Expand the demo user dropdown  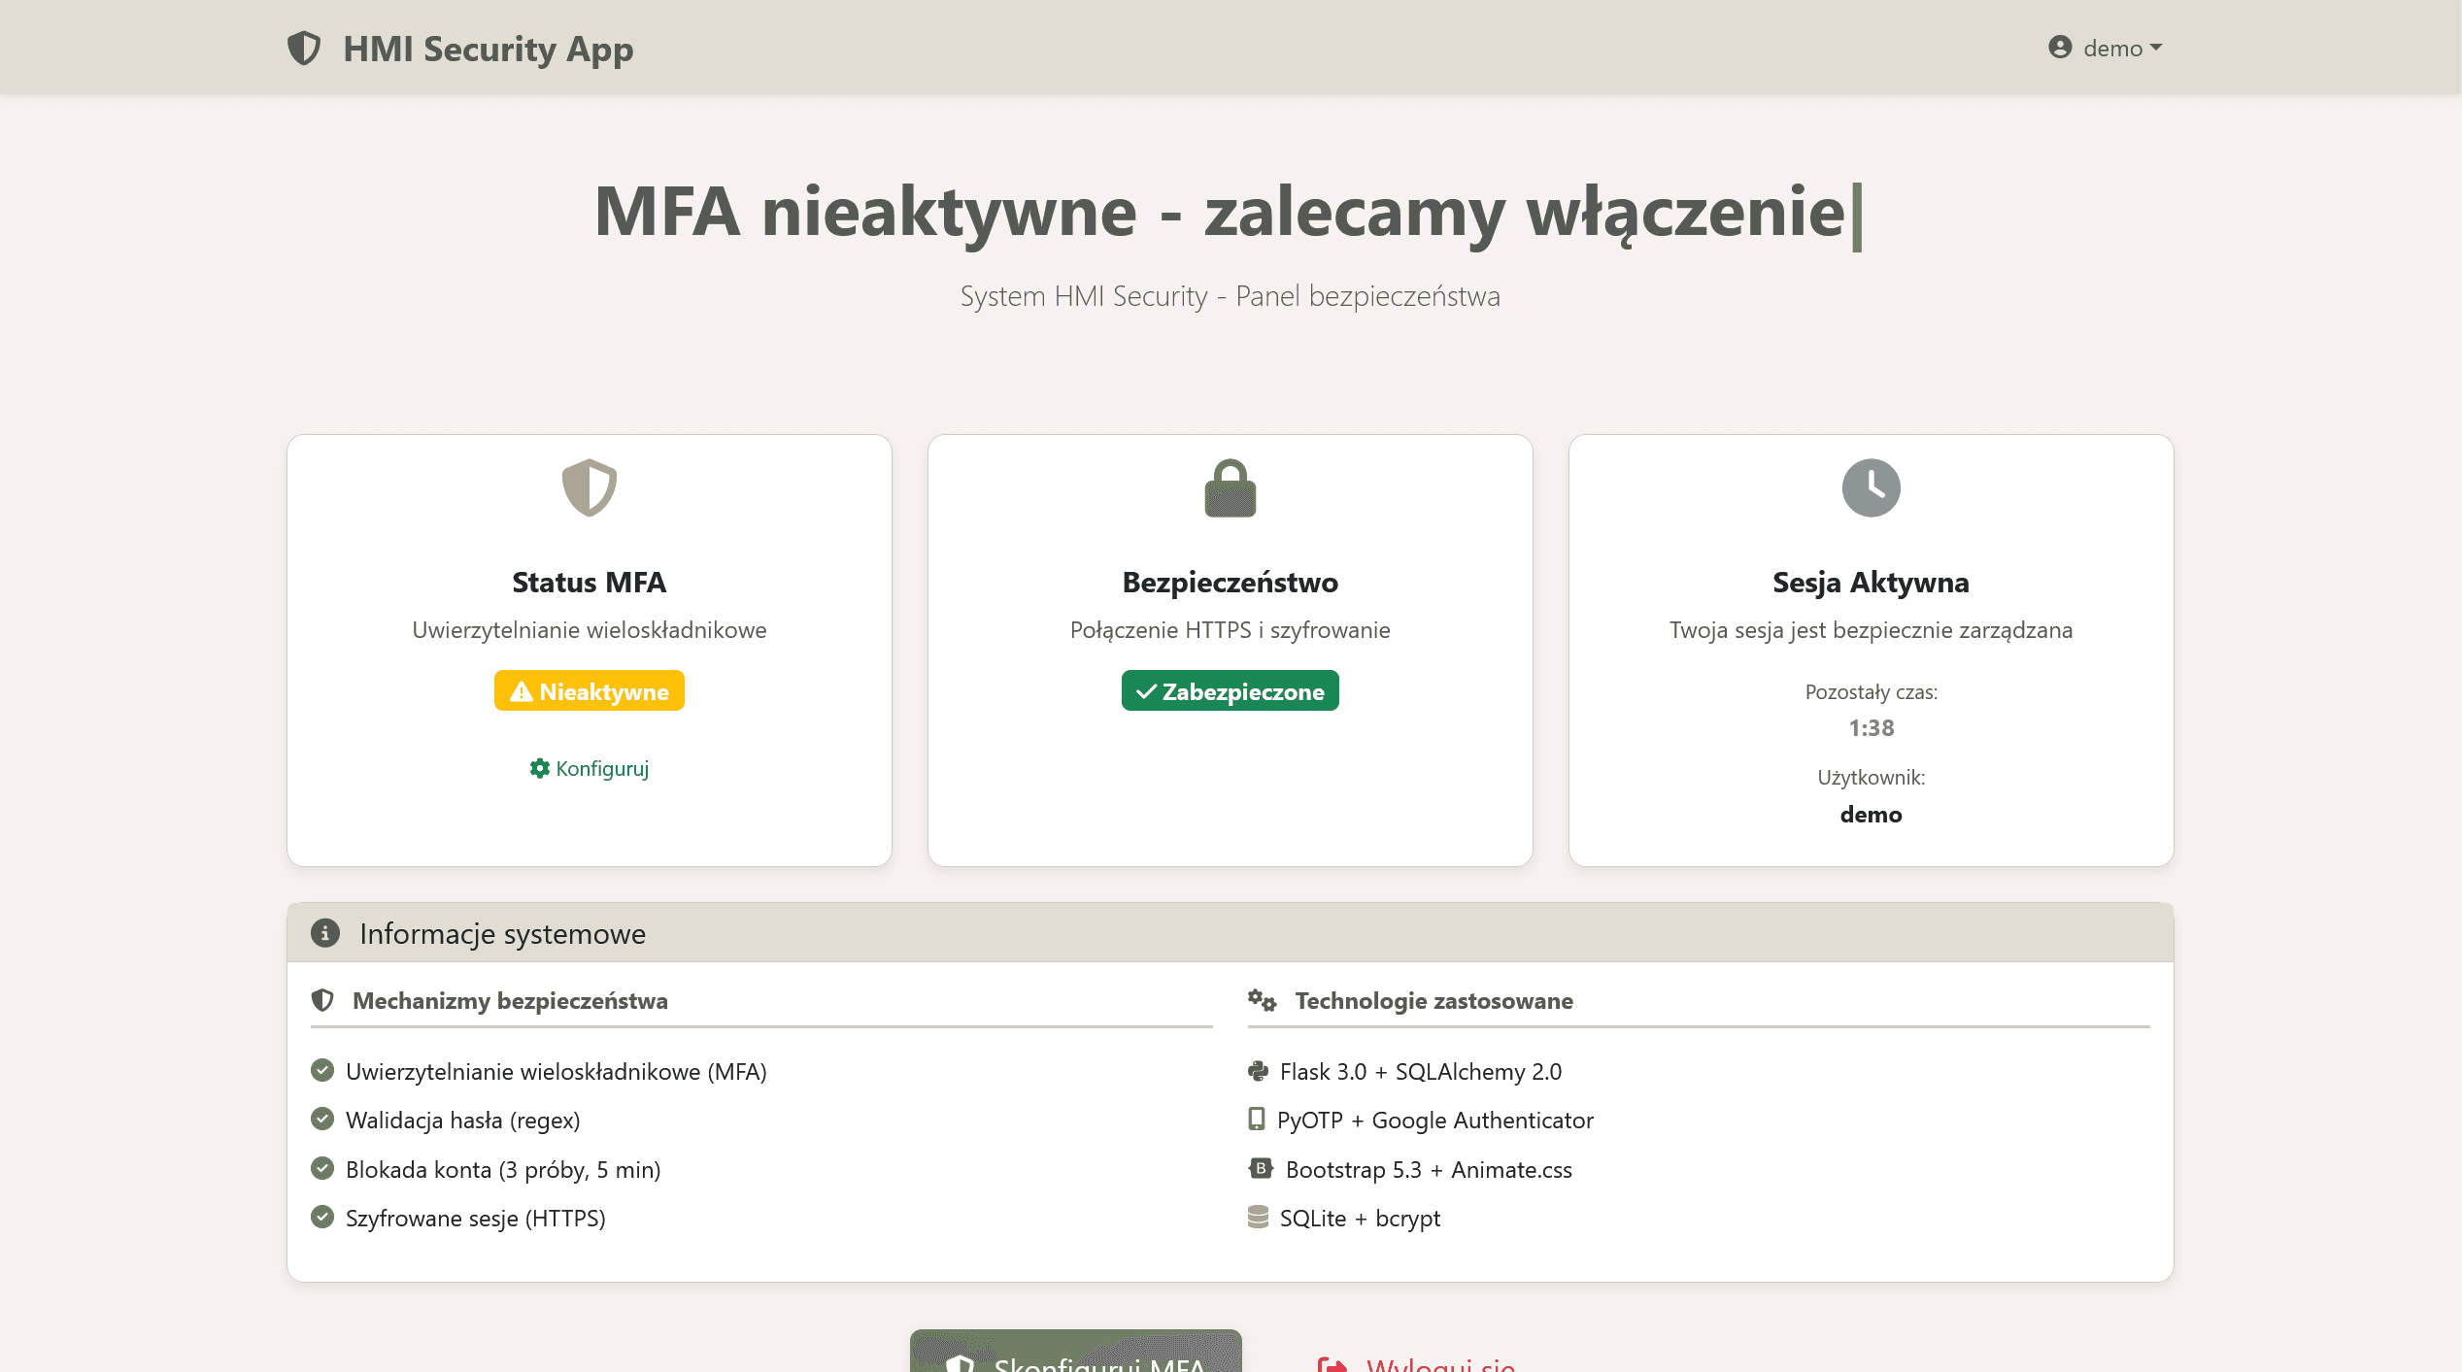pyautogui.click(x=2106, y=48)
